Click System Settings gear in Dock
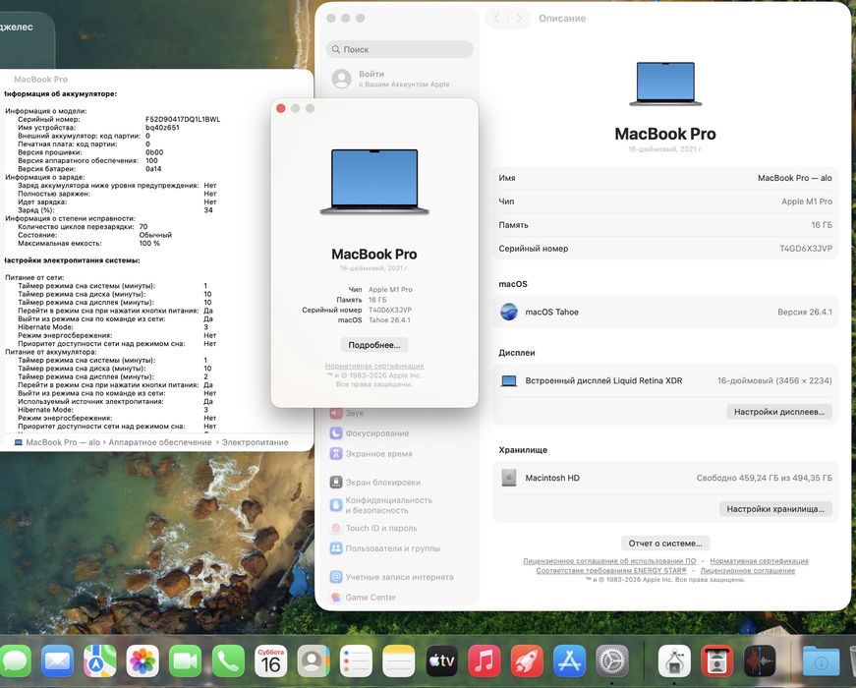This screenshot has width=856, height=688. coord(612,660)
